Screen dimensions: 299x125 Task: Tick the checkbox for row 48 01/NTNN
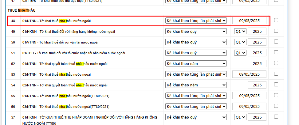276,20
